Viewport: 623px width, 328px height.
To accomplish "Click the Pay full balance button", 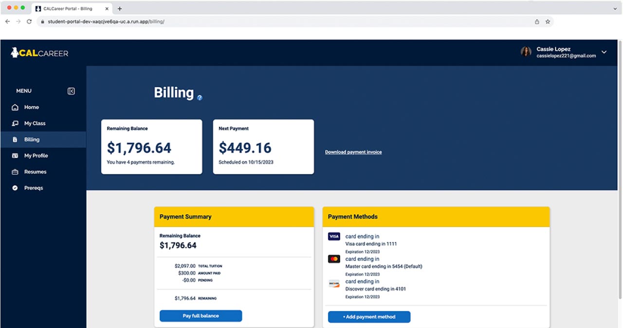I will point(201,316).
